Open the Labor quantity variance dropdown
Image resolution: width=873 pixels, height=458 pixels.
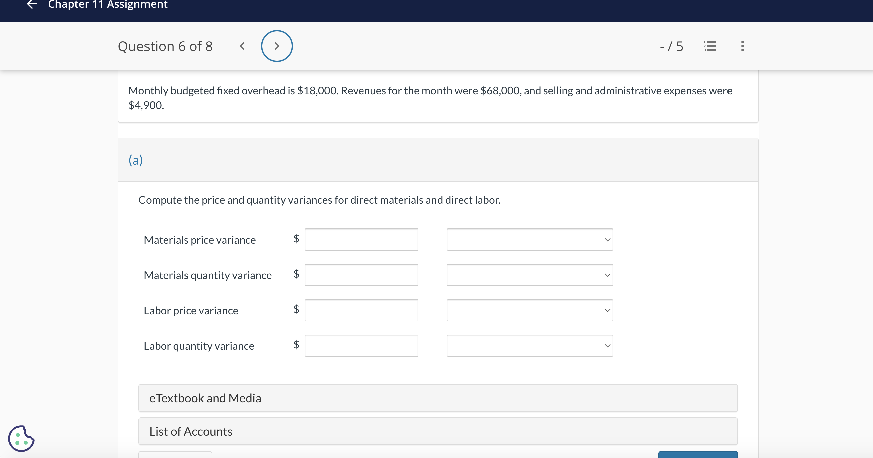(529, 346)
